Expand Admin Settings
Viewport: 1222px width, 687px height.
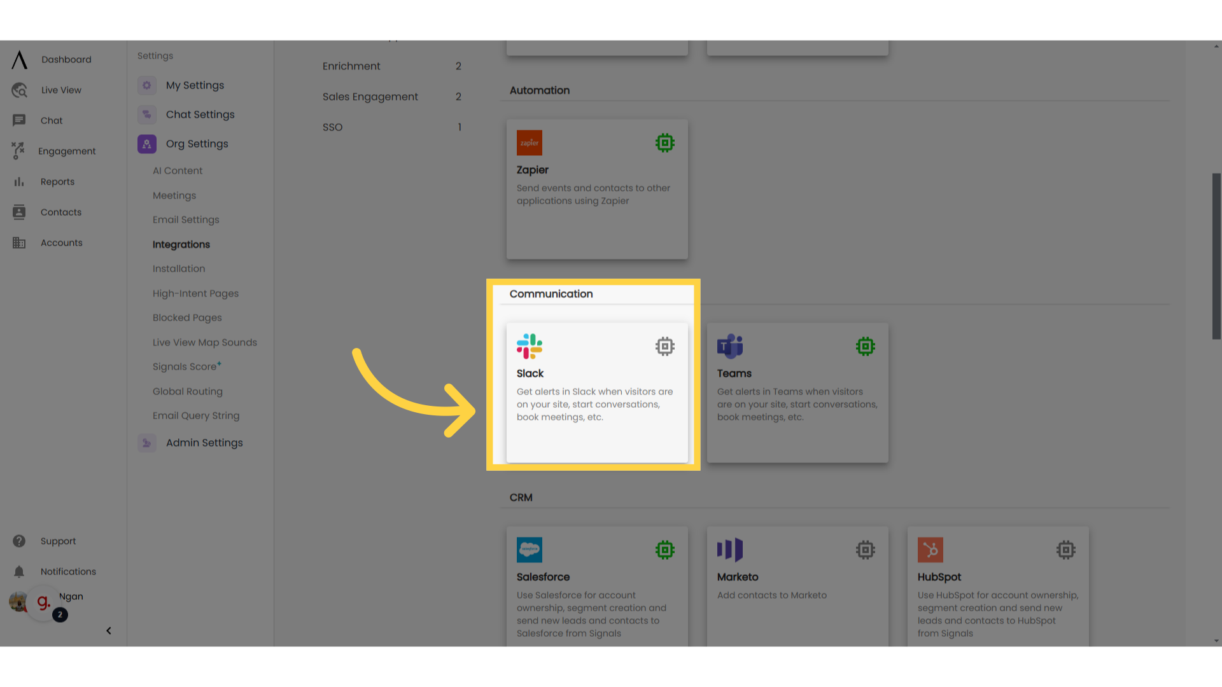click(x=204, y=443)
